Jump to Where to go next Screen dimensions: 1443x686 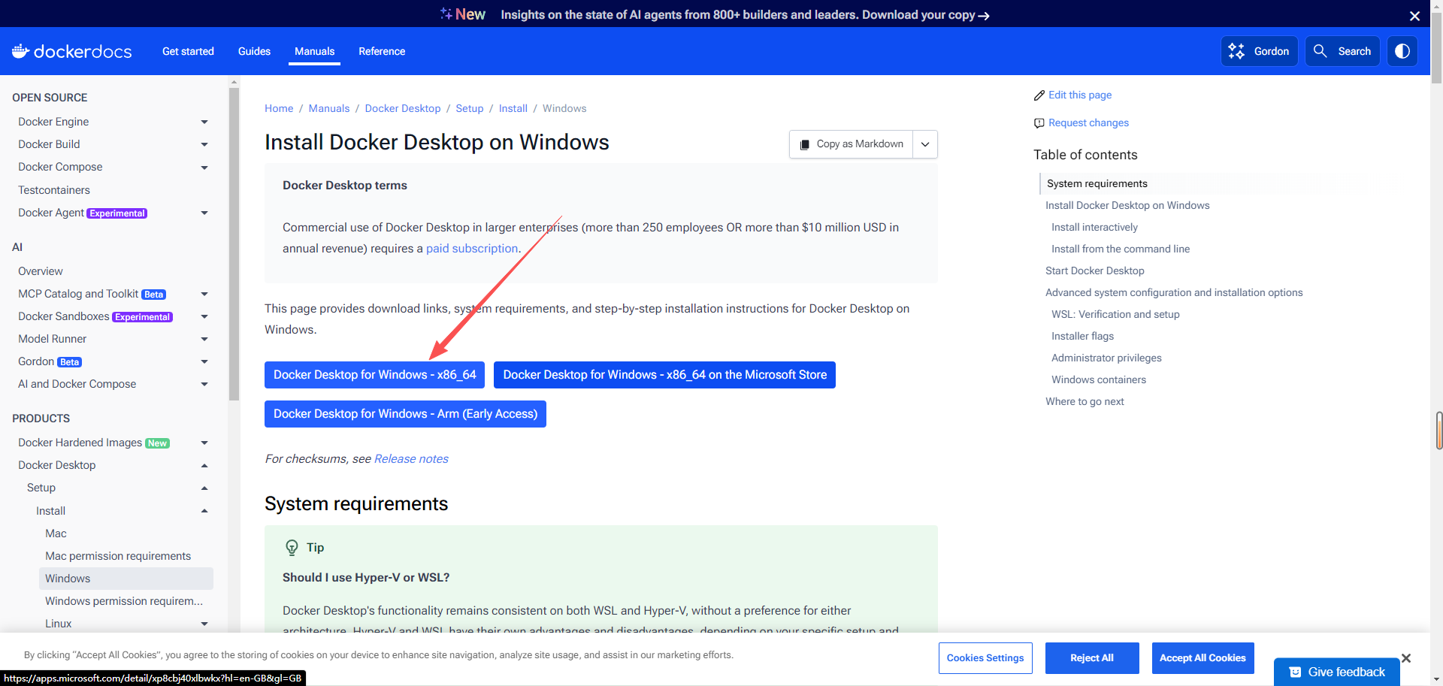[1085, 401]
